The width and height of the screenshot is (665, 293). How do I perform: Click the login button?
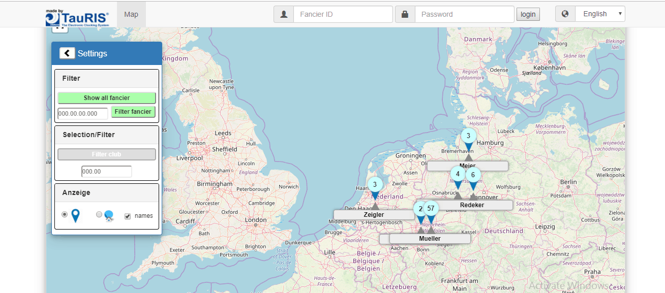point(528,14)
